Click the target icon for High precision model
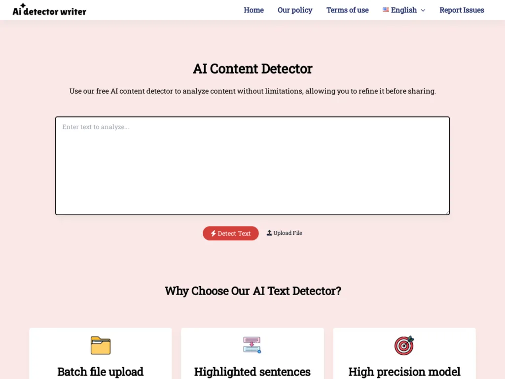The width and height of the screenshot is (505, 379). (x=404, y=345)
